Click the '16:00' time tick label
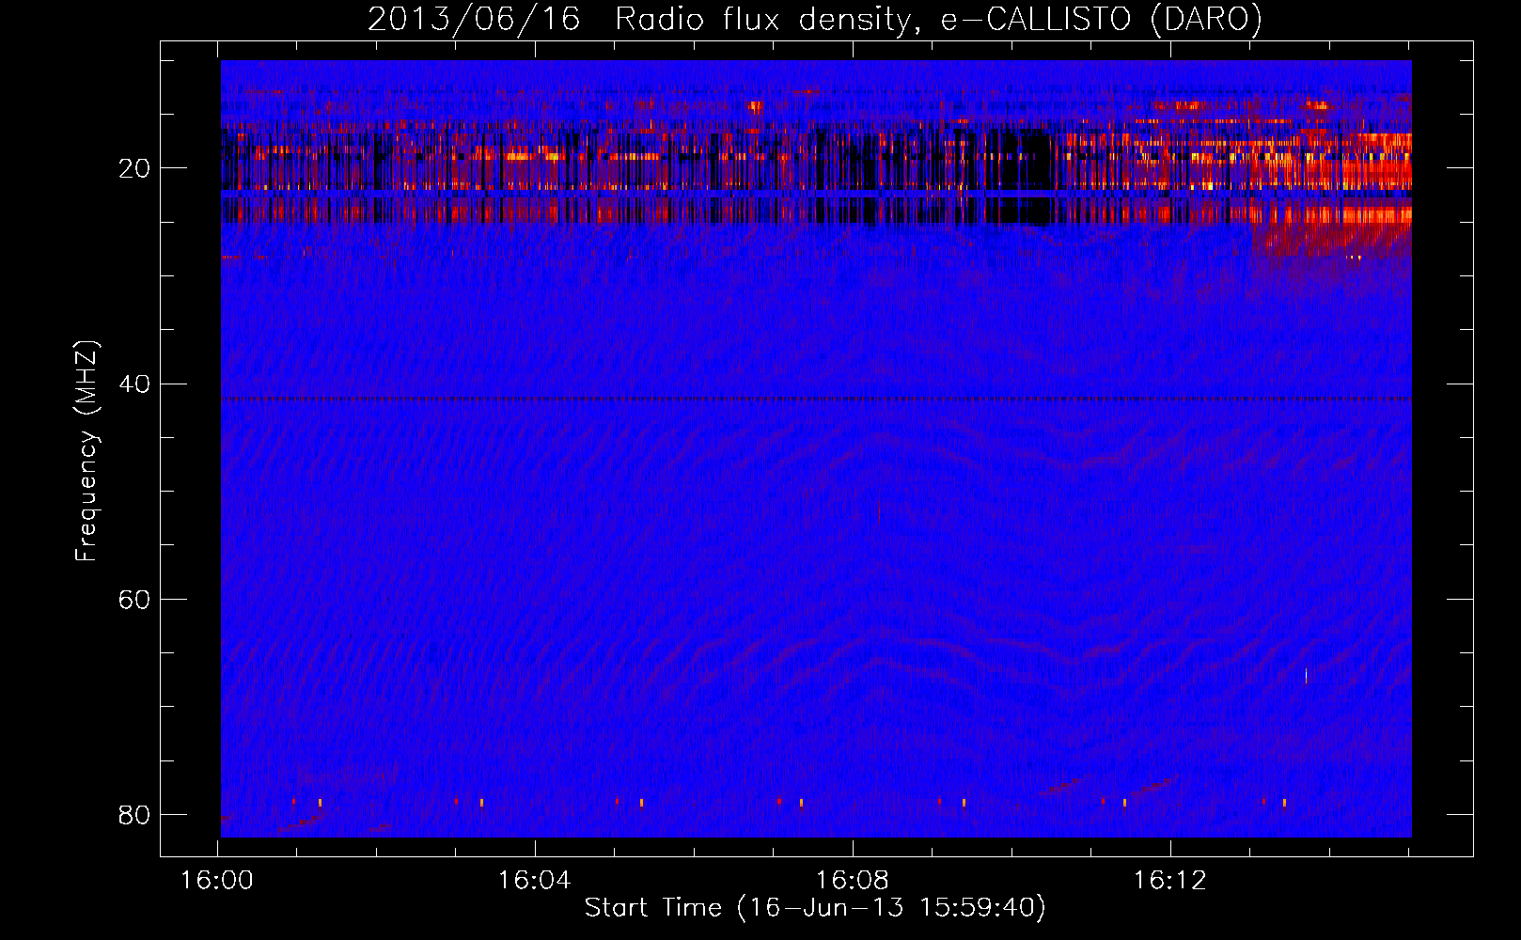 [x=217, y=881]
